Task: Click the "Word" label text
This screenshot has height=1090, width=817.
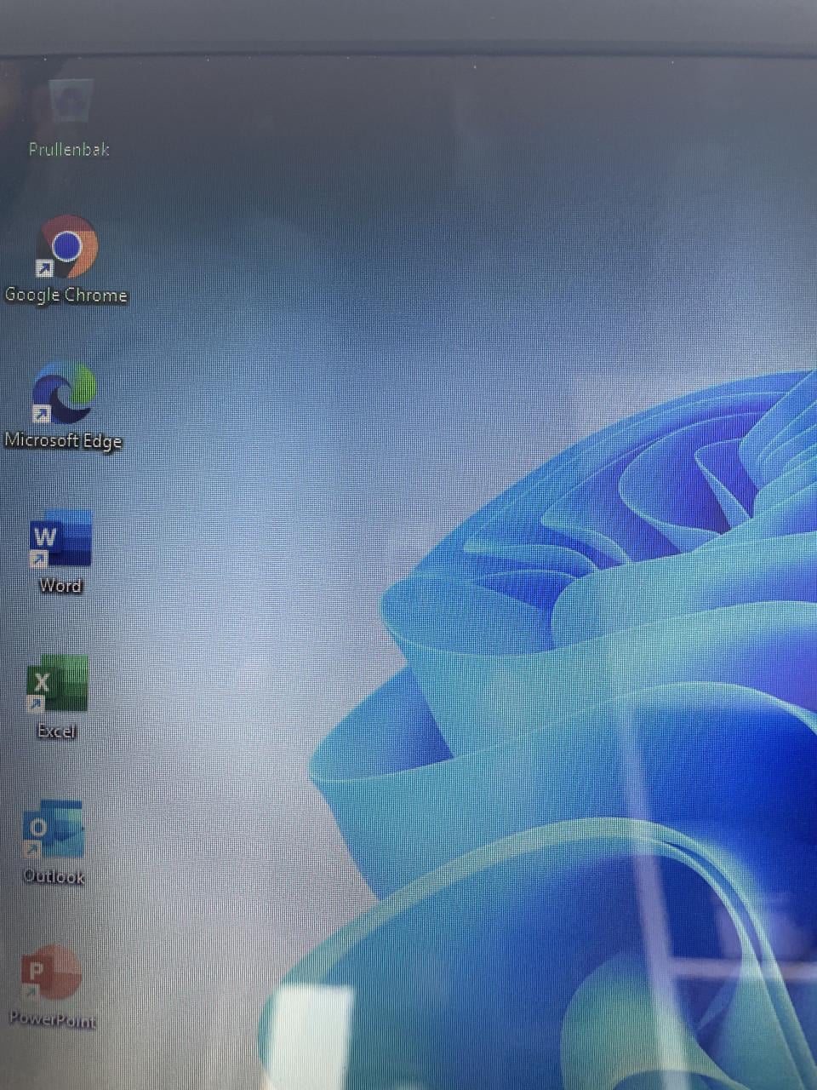Action: point(60,586)
